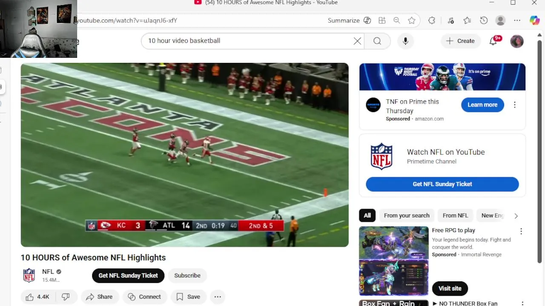Click the NFL subscriber count 15.4M
The image size is (545, 306).
pyautogui.click(x=51, y=280)
